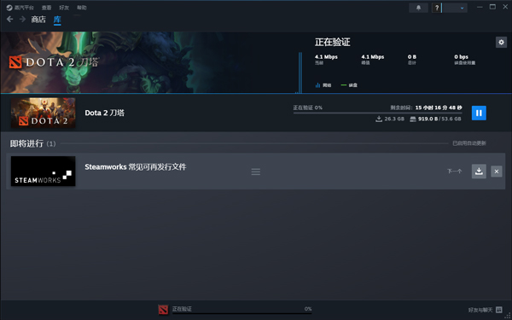Click the queue reorder handle icon
Image resolution: width=512 pixels, height=320 pixels.
[x=256, y=172]
